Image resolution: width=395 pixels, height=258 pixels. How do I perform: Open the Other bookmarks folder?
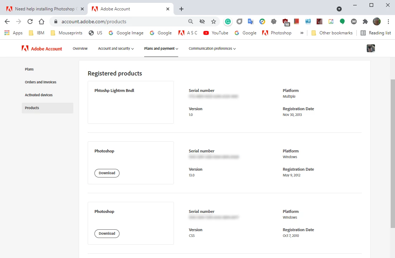pyautogui.click(x=332, y=33)
